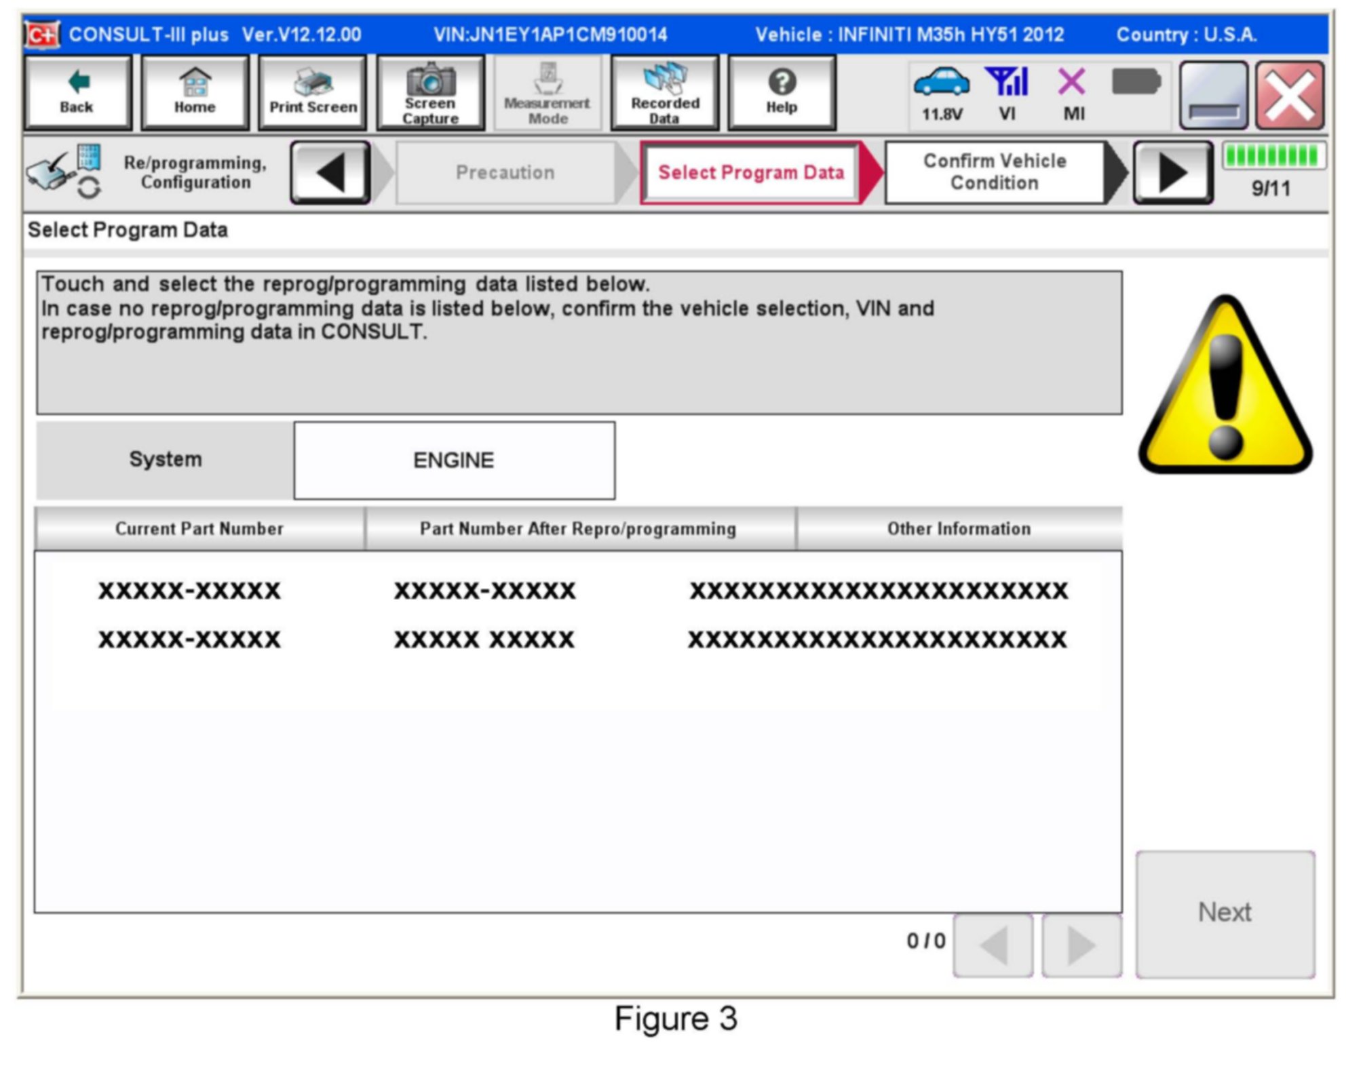Click the Select Program Data step
Viewport: 1363px width, 1083px height.
click(750, 172)
